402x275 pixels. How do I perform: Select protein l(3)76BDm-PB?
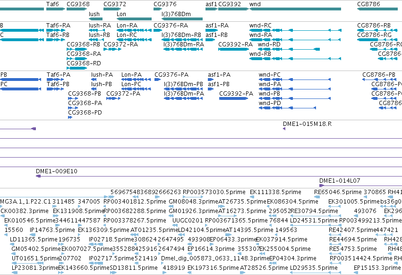click(x=183, y=89)
